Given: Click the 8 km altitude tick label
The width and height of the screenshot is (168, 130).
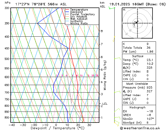Looking at the screenshot, I should point(102,31).
